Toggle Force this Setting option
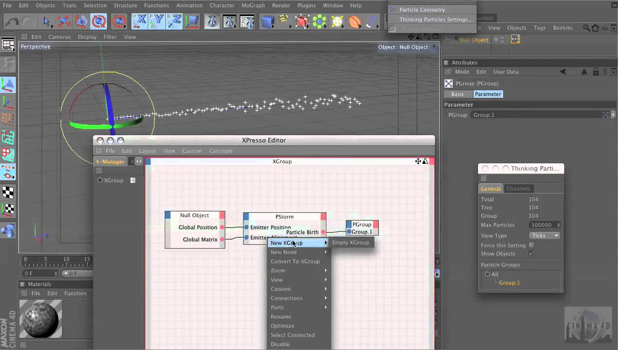Image resolution: width=618 pixels, height=350 pixels. click(531, 245)
